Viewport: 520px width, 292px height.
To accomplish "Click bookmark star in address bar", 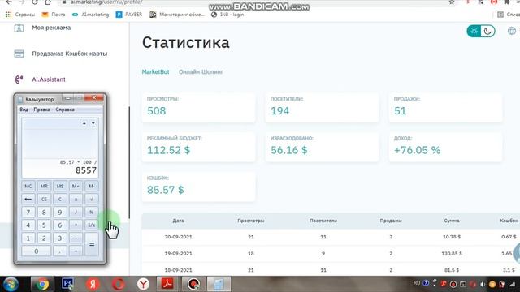I will pos(452,2).
